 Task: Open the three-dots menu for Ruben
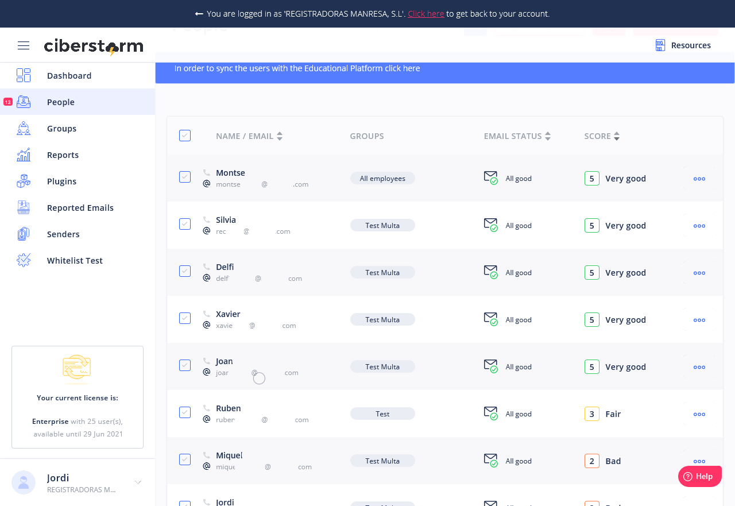click(699, 414)
